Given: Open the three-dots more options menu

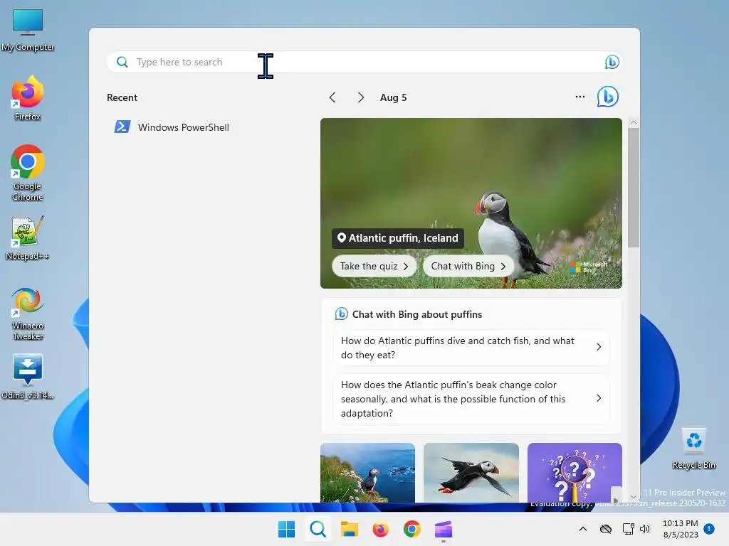Looking at the screenshot, I should (580, 97).
